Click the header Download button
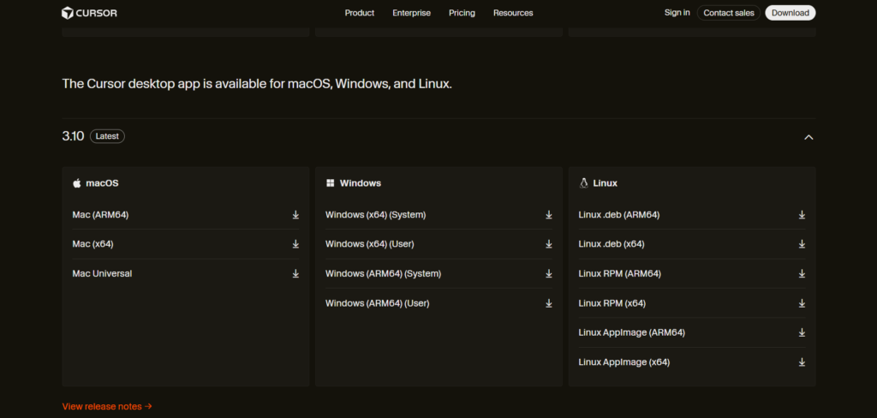 (x=790, y=13)
